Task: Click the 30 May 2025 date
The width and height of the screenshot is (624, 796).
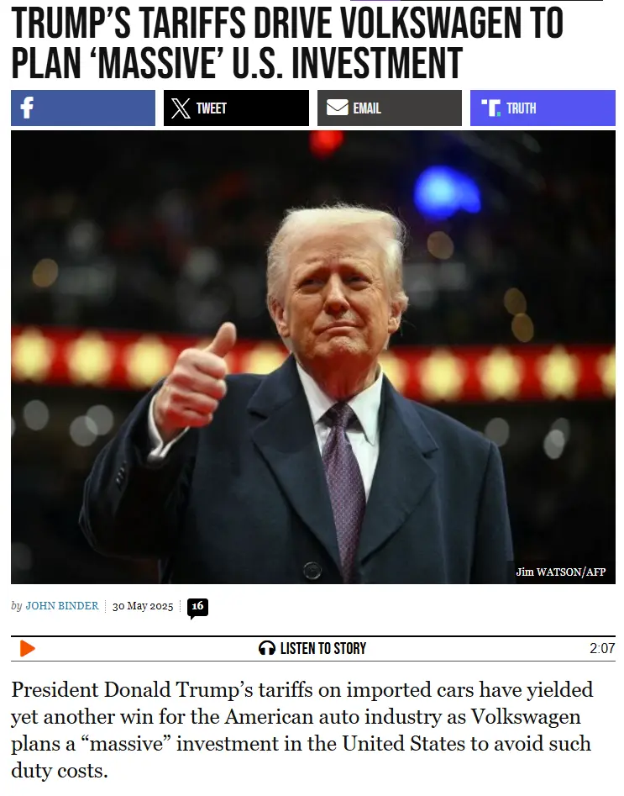Action: coord(143,606)
